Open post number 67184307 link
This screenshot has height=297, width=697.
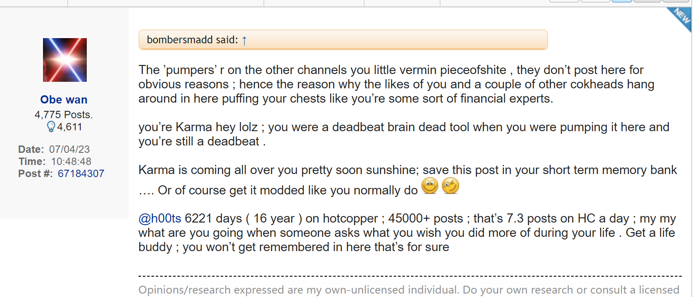coord(81,174)
